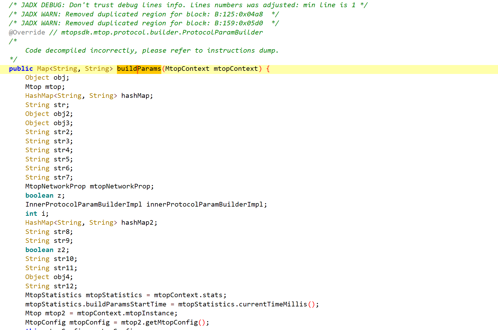This screenshot has height=330, width=498.
Task: Click the public keyword of buildParams
Action: coord(21,69)
